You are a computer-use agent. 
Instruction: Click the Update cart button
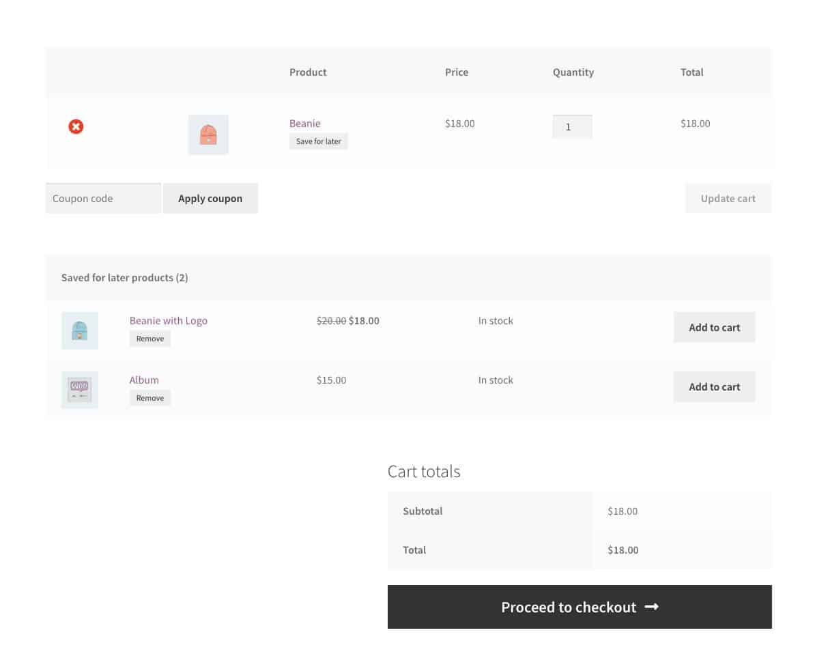[x=728, y=198]
